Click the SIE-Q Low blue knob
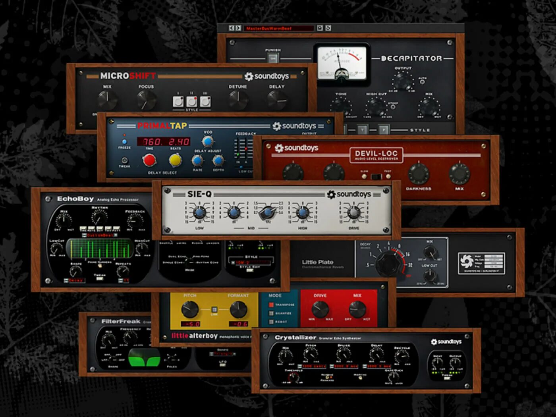Screen dimensions: 556x417 [x=199, y=213]
